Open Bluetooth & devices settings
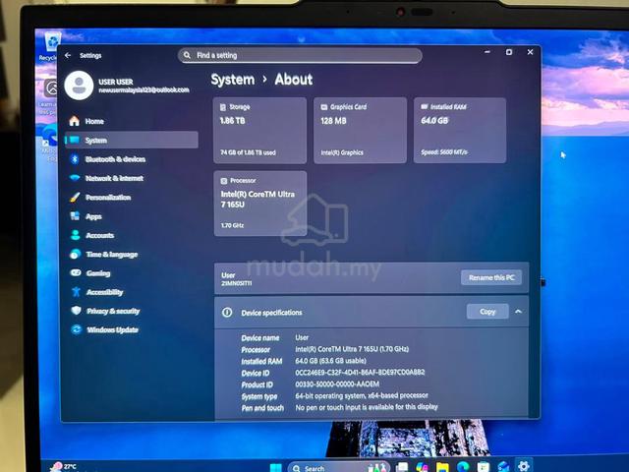The width and height of the screenshot is (629, 472). pyautogui.click(x=131, y=159)
